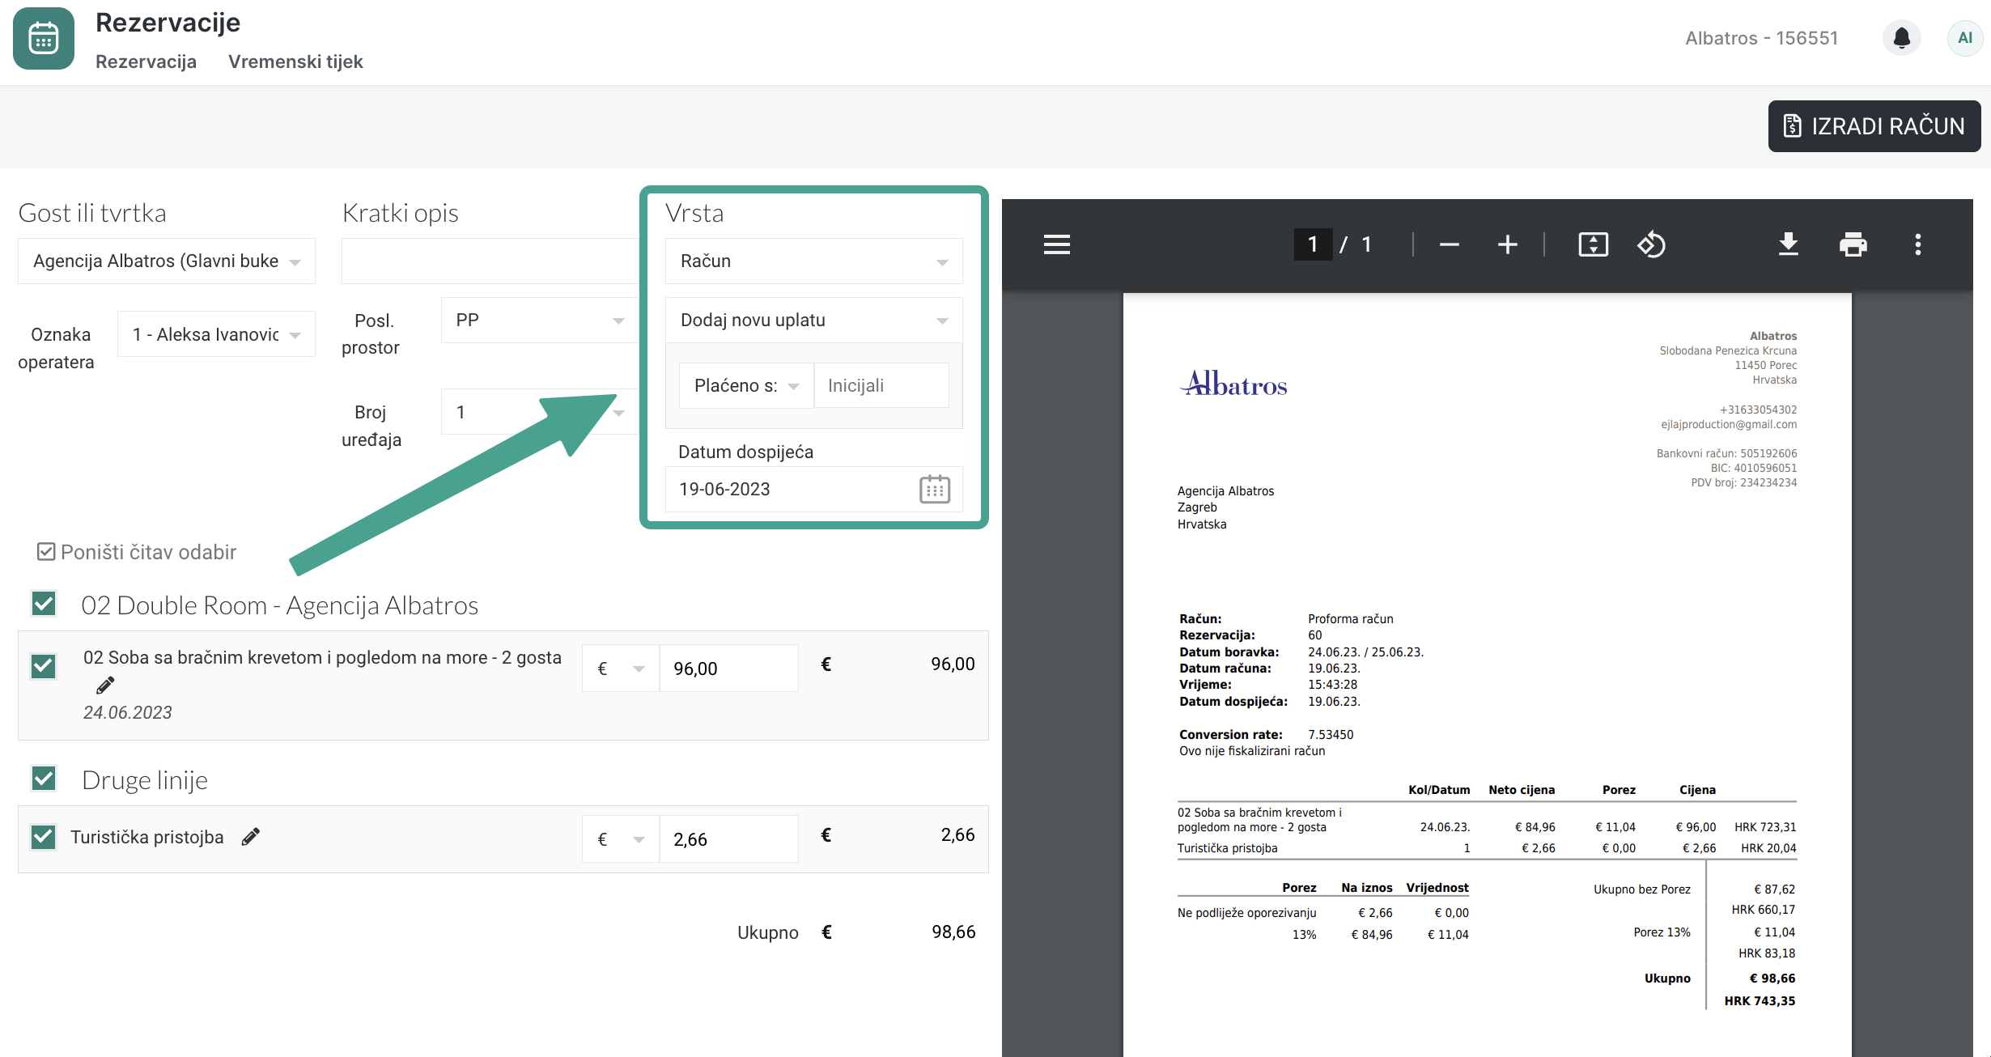Expand the Vrsta Račun dropdown

(x=813, y=261)
